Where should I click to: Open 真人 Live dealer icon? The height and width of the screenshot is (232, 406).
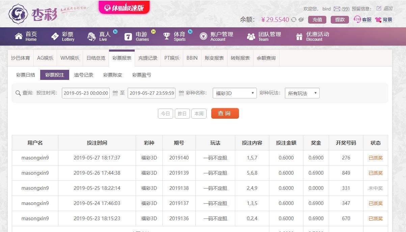(91, 36)
